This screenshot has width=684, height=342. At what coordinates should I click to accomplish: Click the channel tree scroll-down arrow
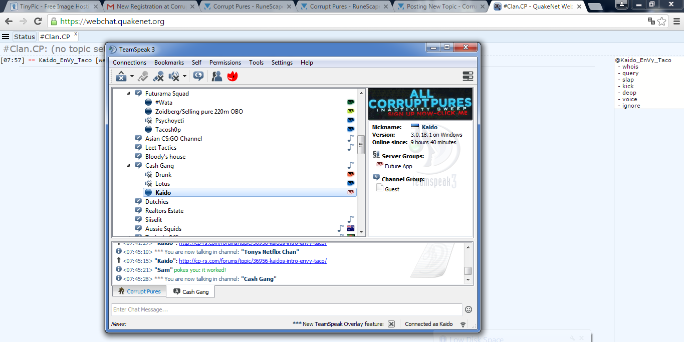click(361, 232)
